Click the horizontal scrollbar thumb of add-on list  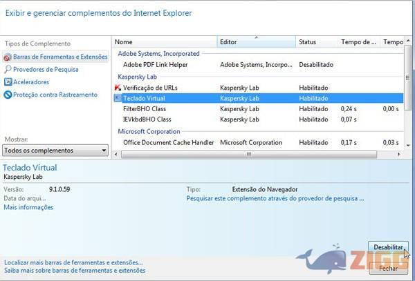(x=249, y=154)
